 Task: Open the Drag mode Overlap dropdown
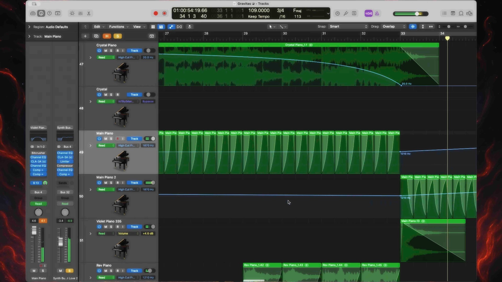tap(394, 27)
